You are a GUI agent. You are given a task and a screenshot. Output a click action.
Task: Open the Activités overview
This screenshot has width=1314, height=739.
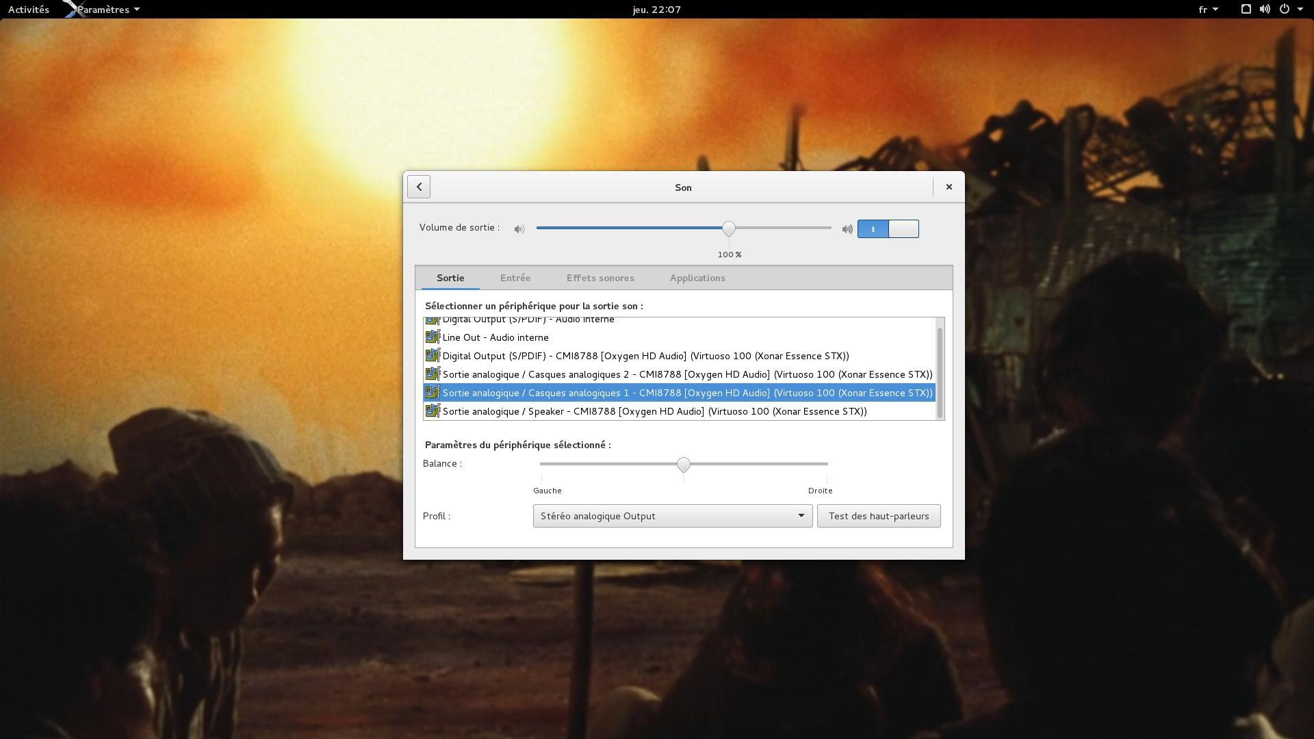tap(29, 10)
